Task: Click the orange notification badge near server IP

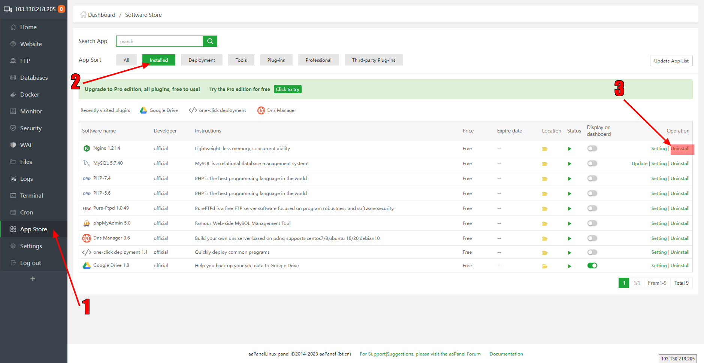Action: tap(61, 9)
